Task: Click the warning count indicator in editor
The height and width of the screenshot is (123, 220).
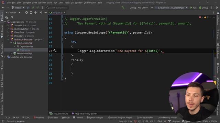Action: tap(206, 17)
